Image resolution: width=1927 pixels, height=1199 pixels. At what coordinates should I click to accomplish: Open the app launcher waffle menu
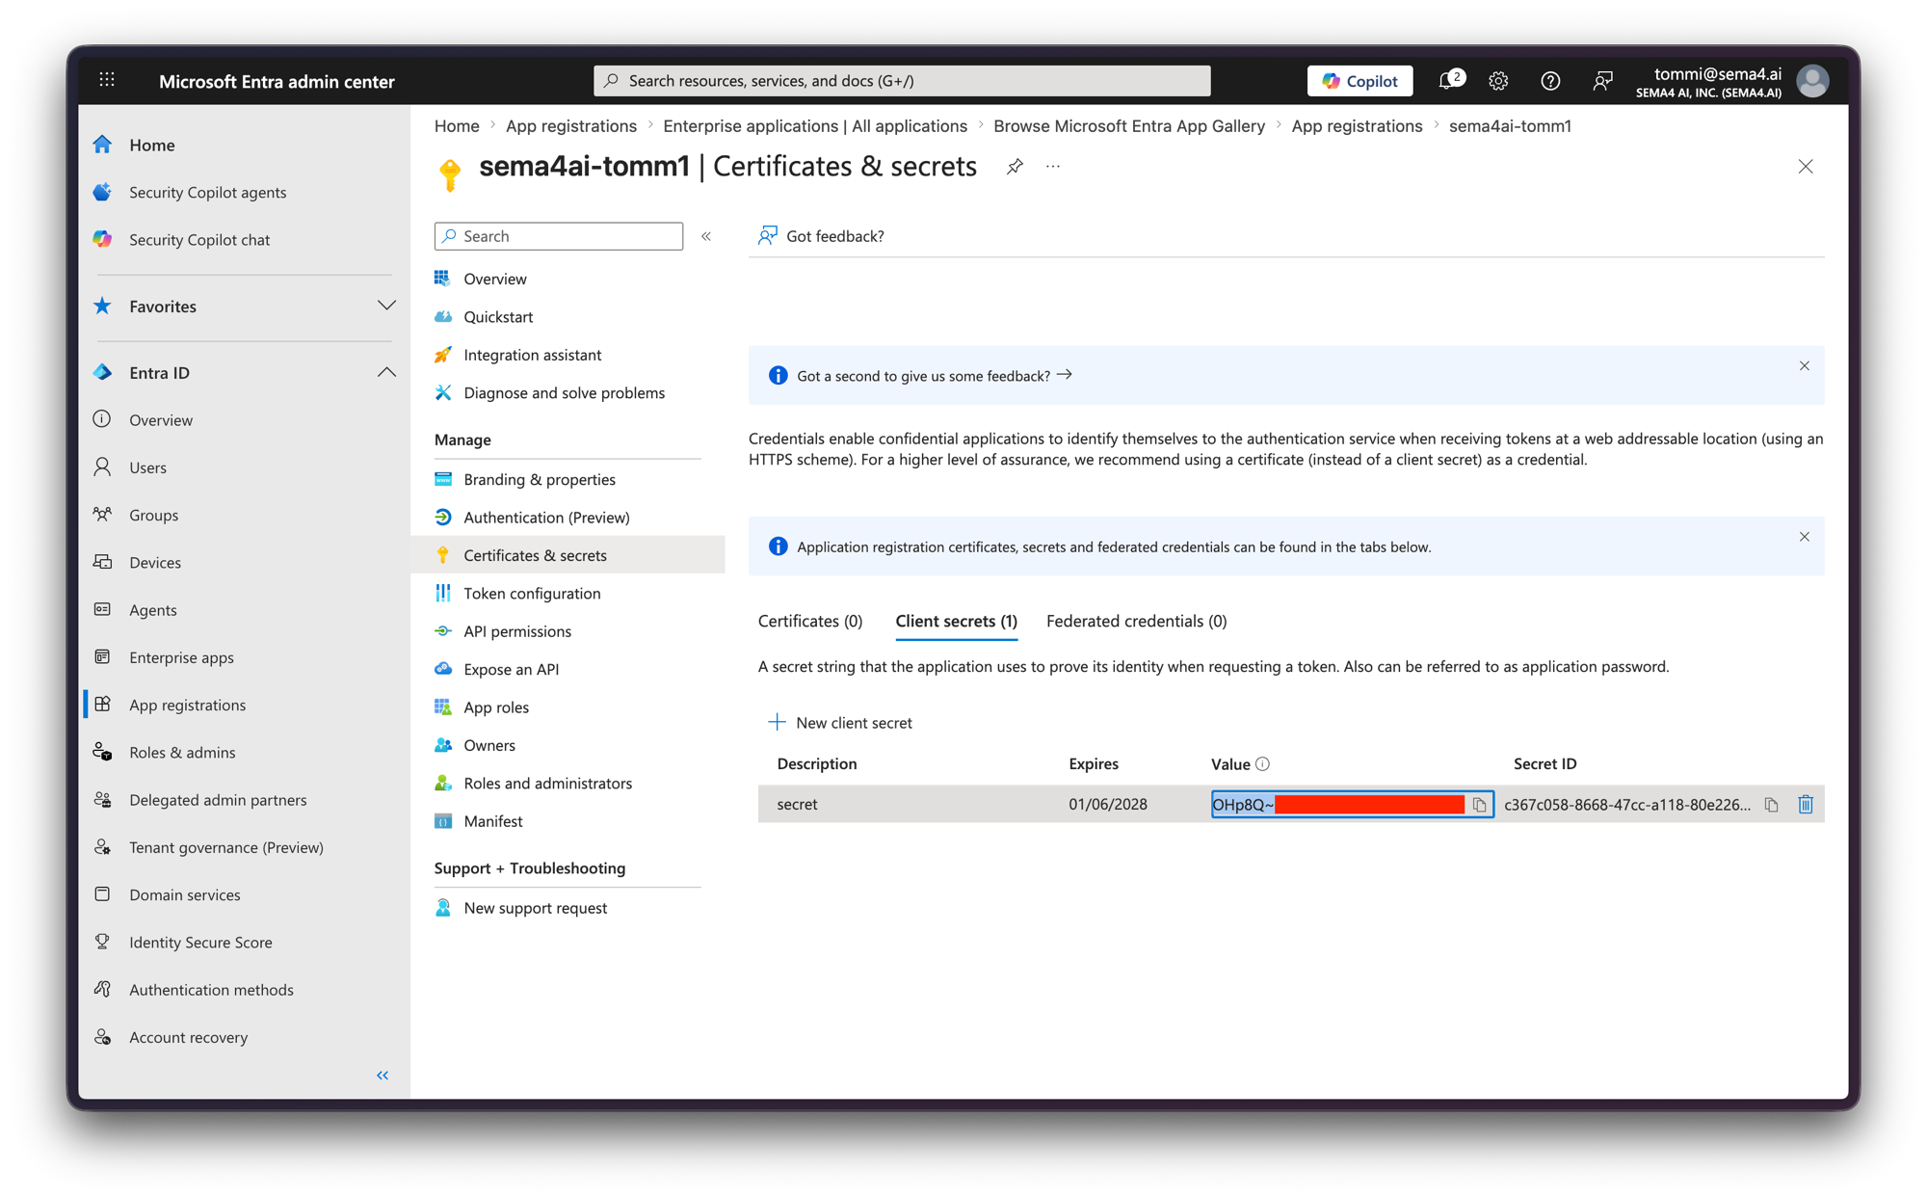[x=107, y=80]
